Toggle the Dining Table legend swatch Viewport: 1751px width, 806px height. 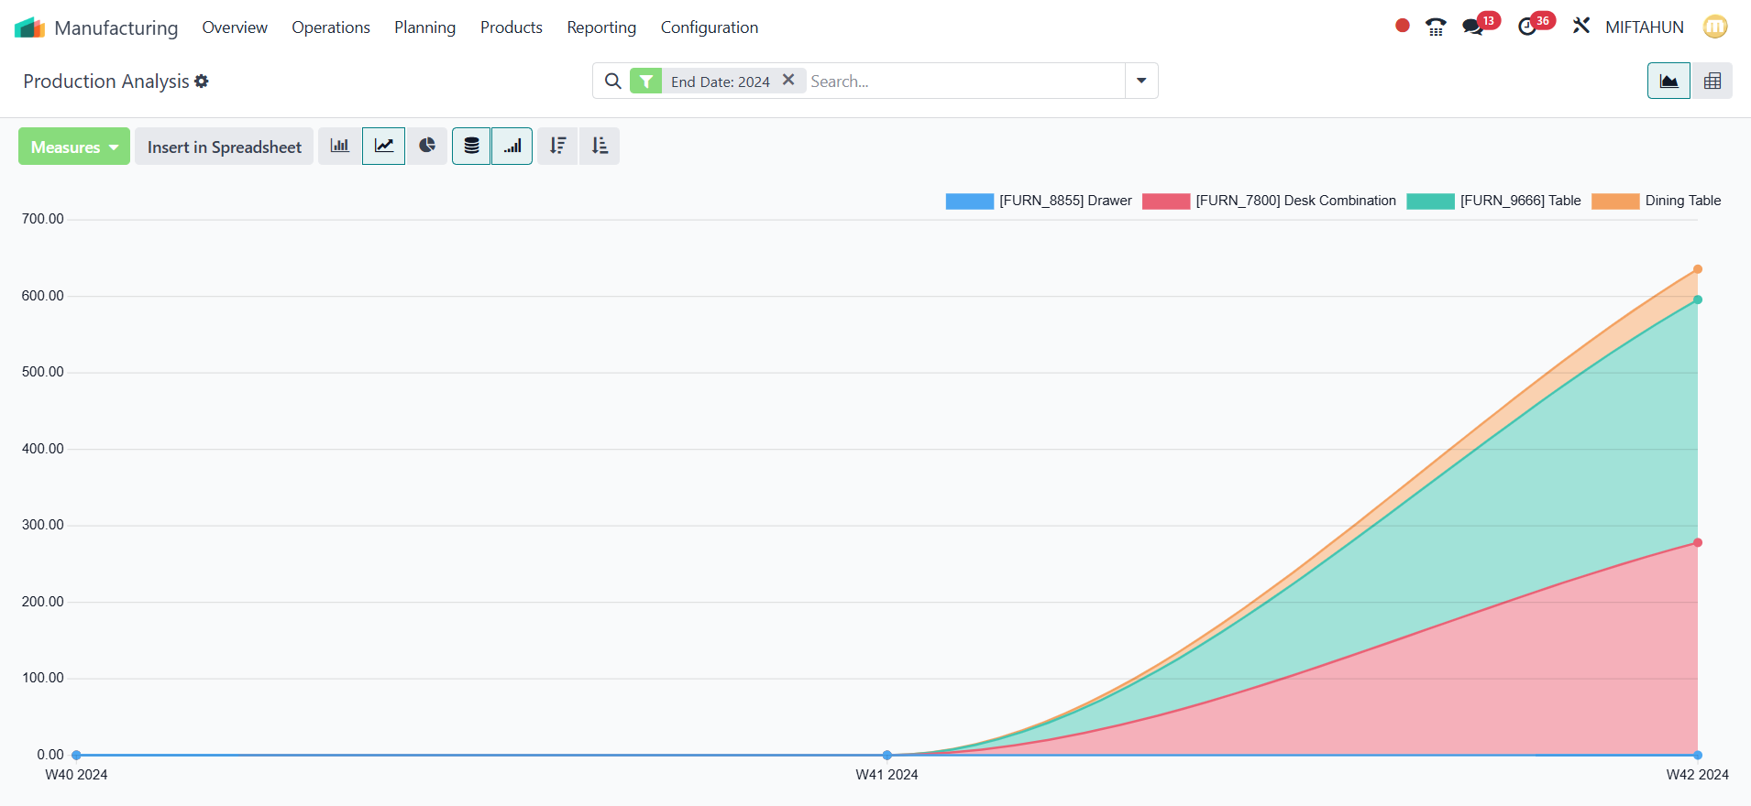click(1616, 201)
